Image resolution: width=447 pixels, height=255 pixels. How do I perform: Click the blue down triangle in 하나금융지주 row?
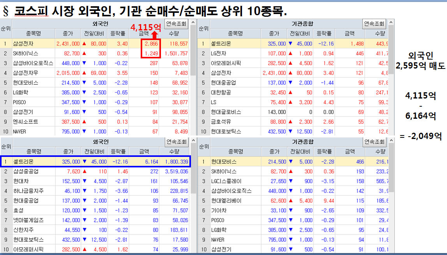pos(84,191)
